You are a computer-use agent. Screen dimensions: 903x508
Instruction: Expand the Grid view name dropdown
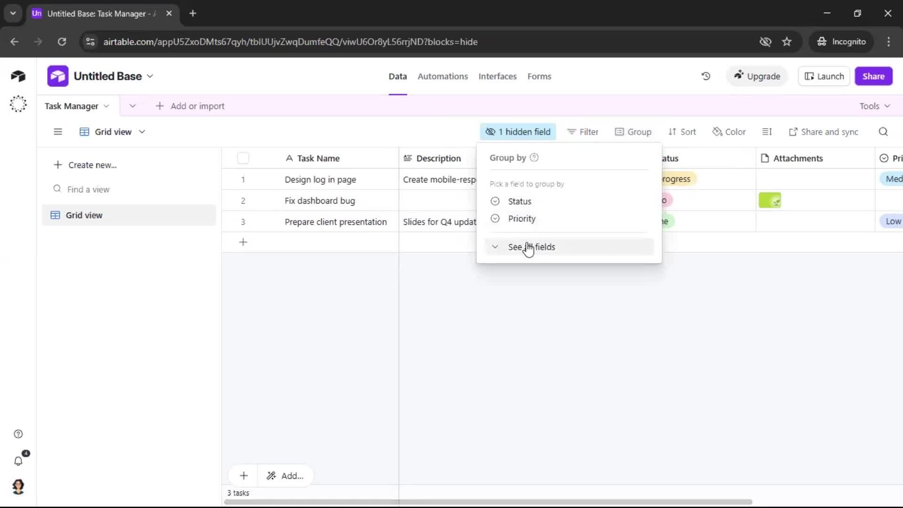pos(142,132)
